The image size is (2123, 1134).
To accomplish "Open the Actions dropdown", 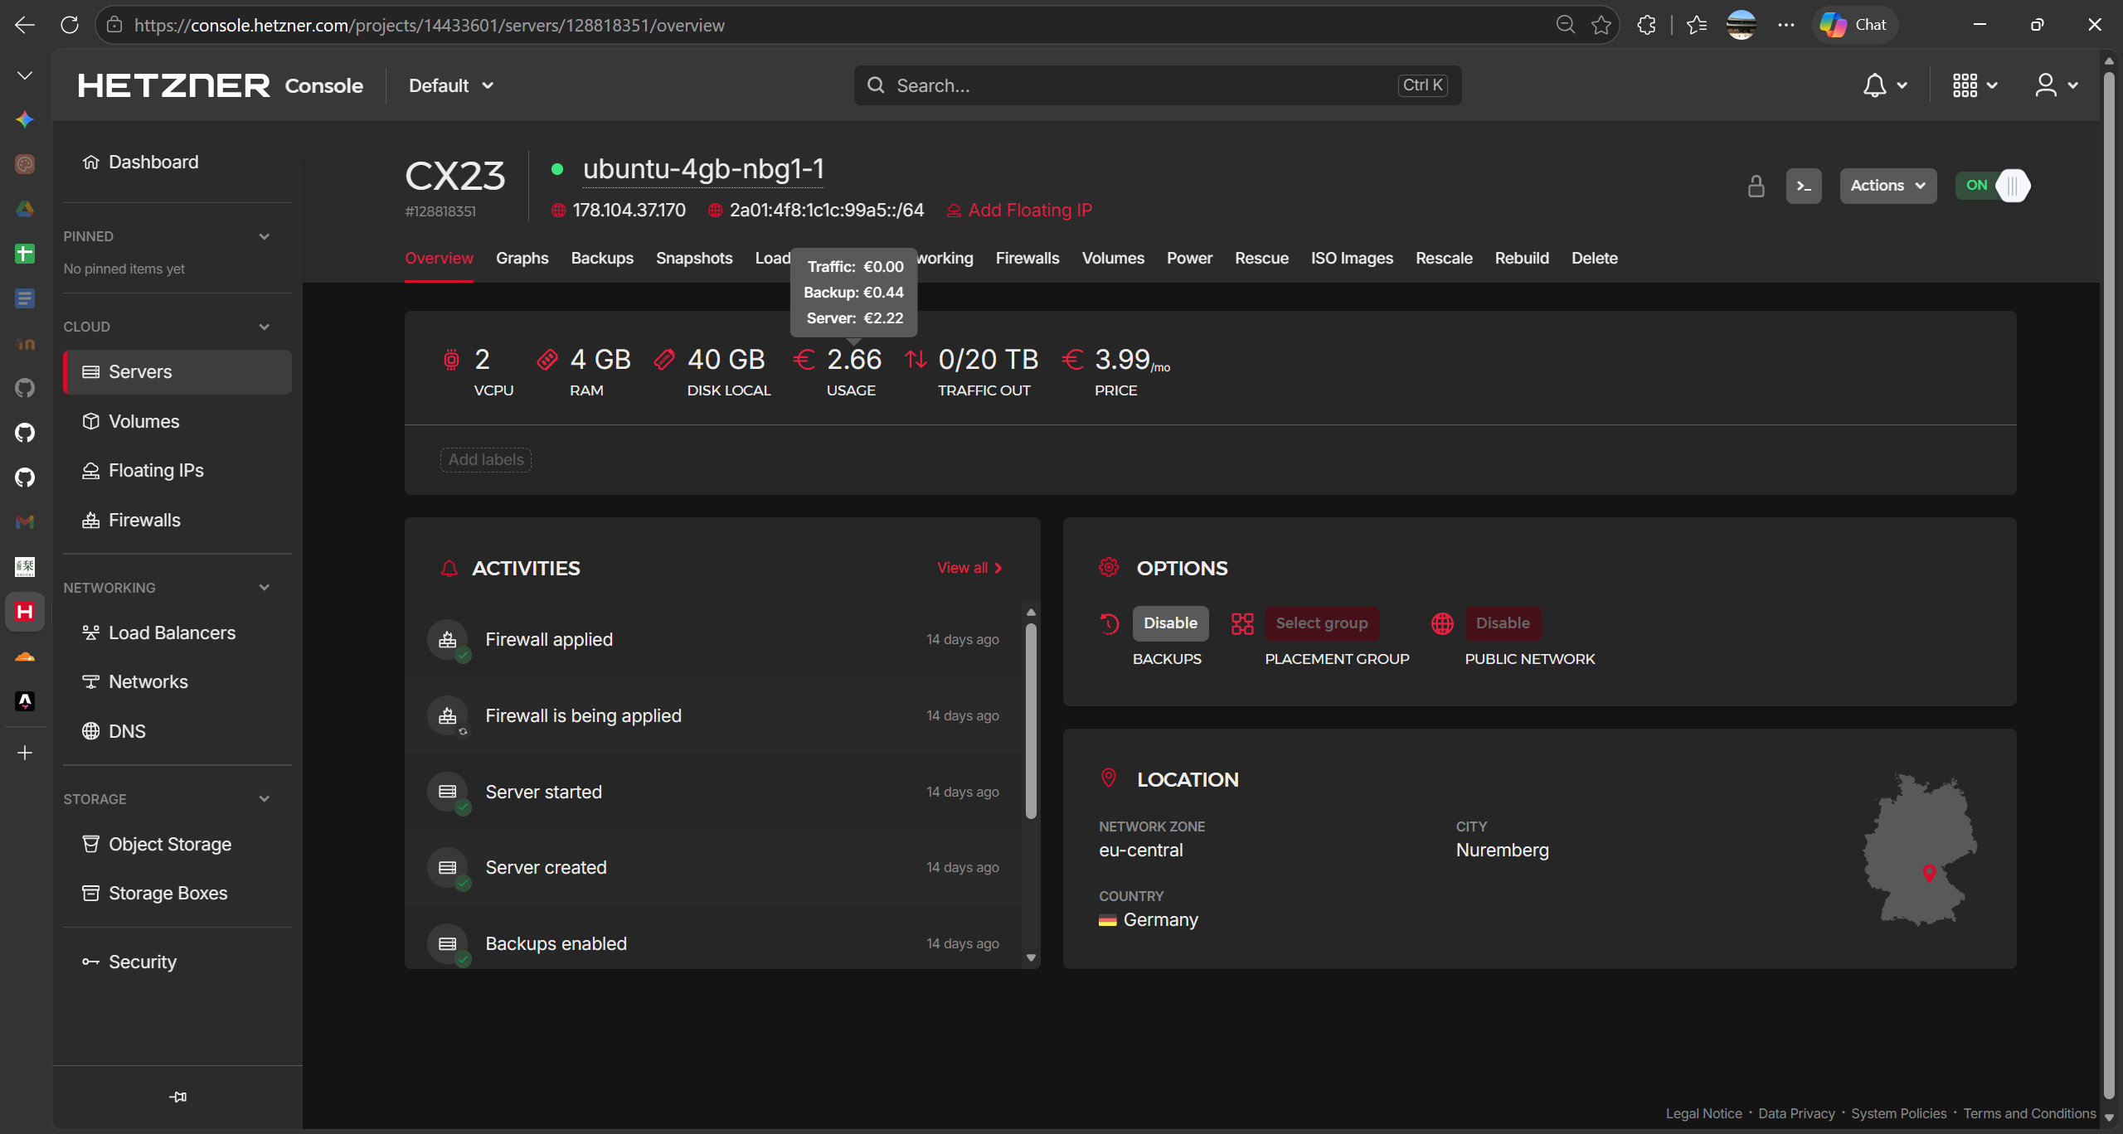I will click(x=1887, y=186).
